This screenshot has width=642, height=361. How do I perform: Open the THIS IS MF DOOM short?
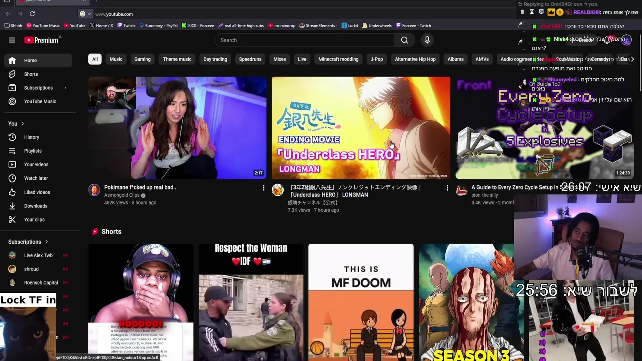(361, 302)
